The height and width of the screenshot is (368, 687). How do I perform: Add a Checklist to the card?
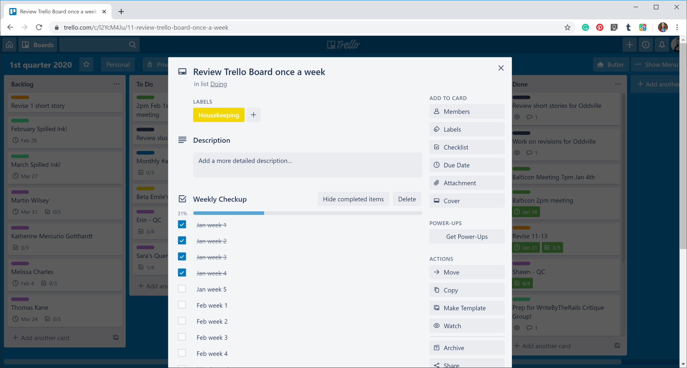click(x=466, y=147)
